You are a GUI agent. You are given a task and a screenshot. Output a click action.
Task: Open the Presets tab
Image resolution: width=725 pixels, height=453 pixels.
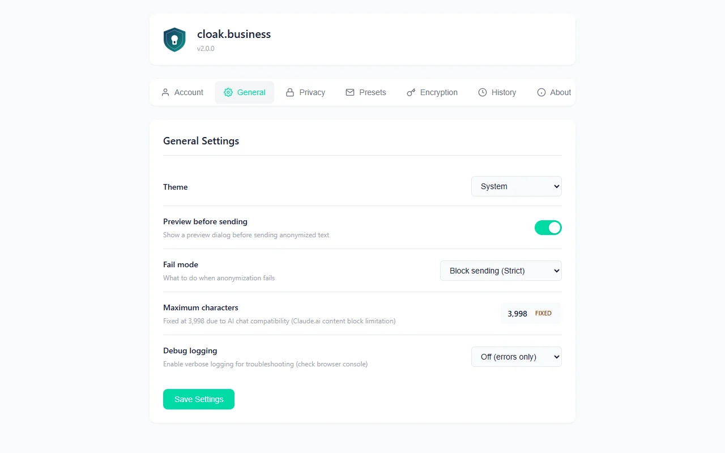373,92
